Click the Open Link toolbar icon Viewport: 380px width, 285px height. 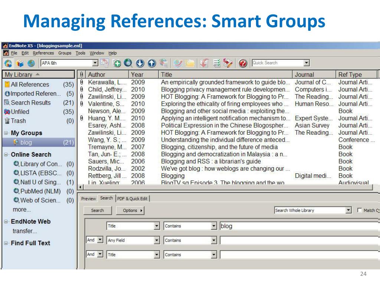pos(178,63)
